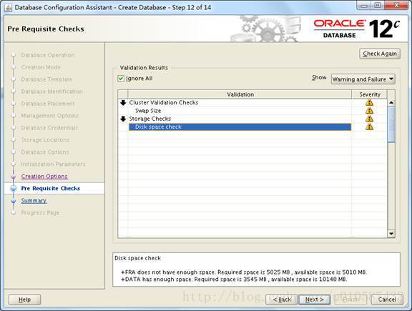Click warning icon for Cluster Validation Checks
Viewport: 412px width, 311px height.
[x=369, y=102]
